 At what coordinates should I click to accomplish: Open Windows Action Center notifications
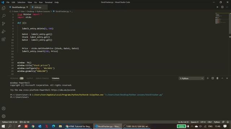225,126
